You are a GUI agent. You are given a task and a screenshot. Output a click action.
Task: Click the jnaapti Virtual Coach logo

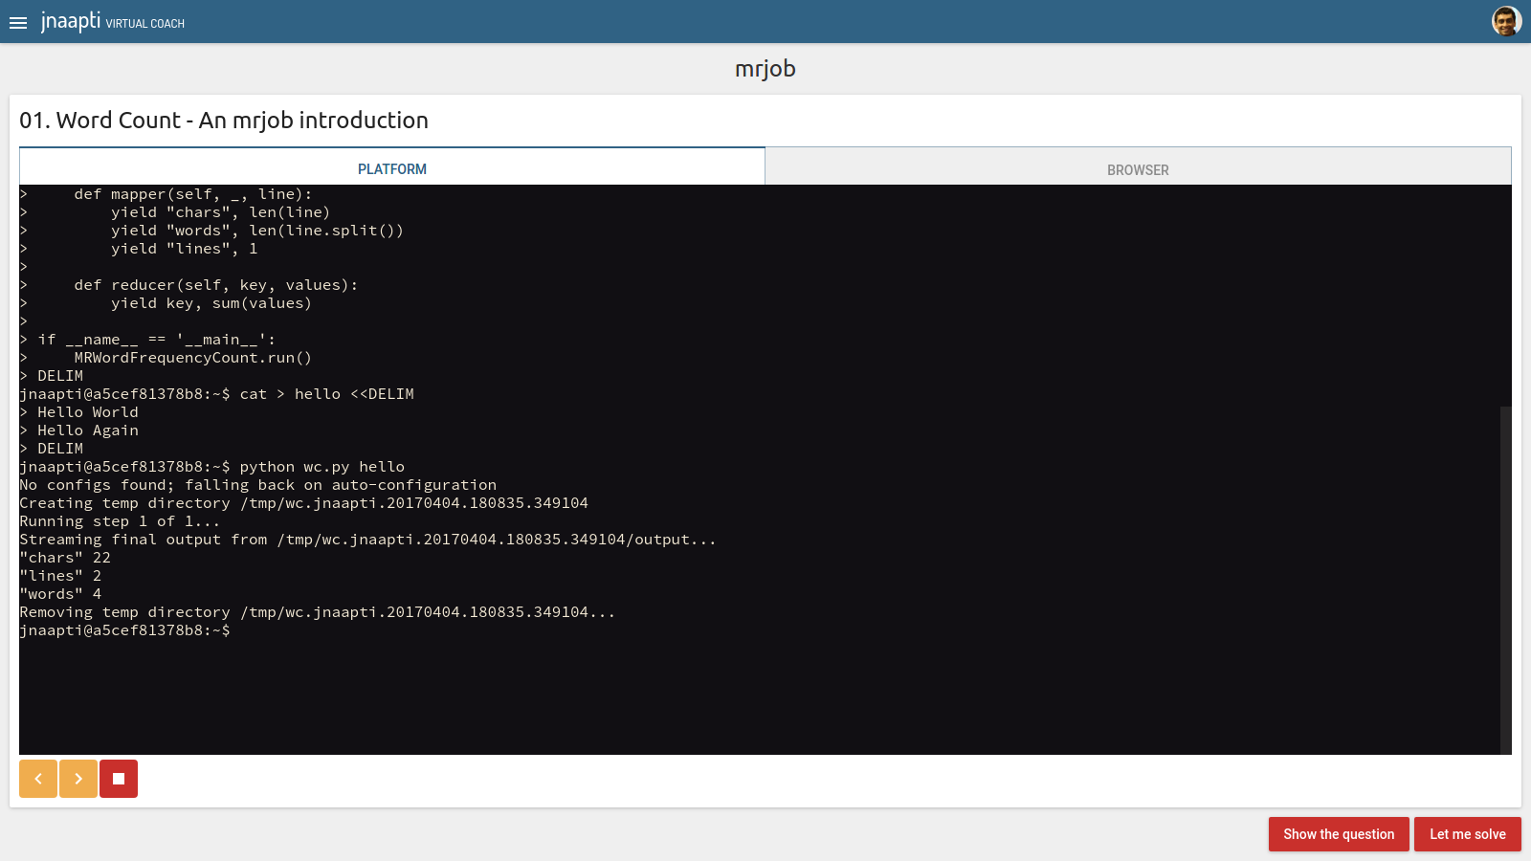113,21
